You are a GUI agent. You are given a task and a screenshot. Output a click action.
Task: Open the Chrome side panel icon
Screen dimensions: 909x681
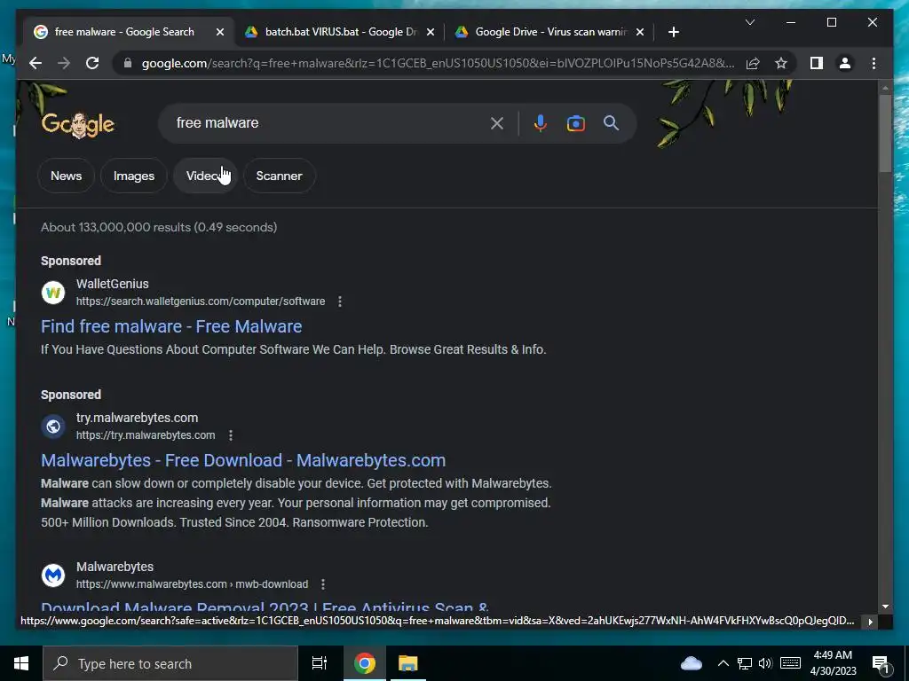point(817,63)
